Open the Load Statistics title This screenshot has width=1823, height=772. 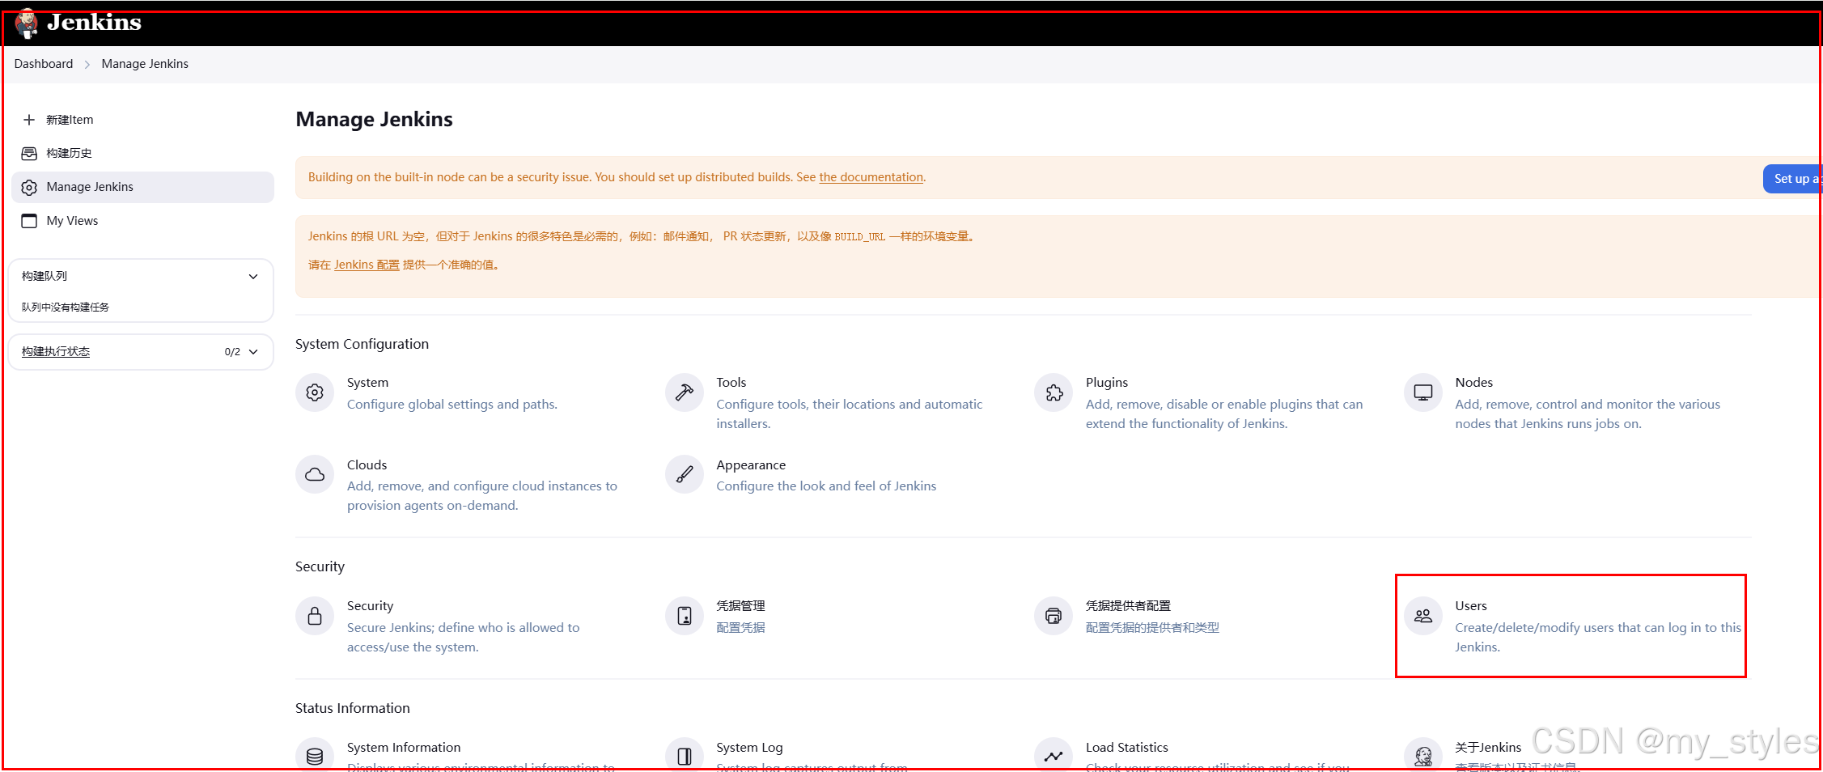[x=1126, y=748]
